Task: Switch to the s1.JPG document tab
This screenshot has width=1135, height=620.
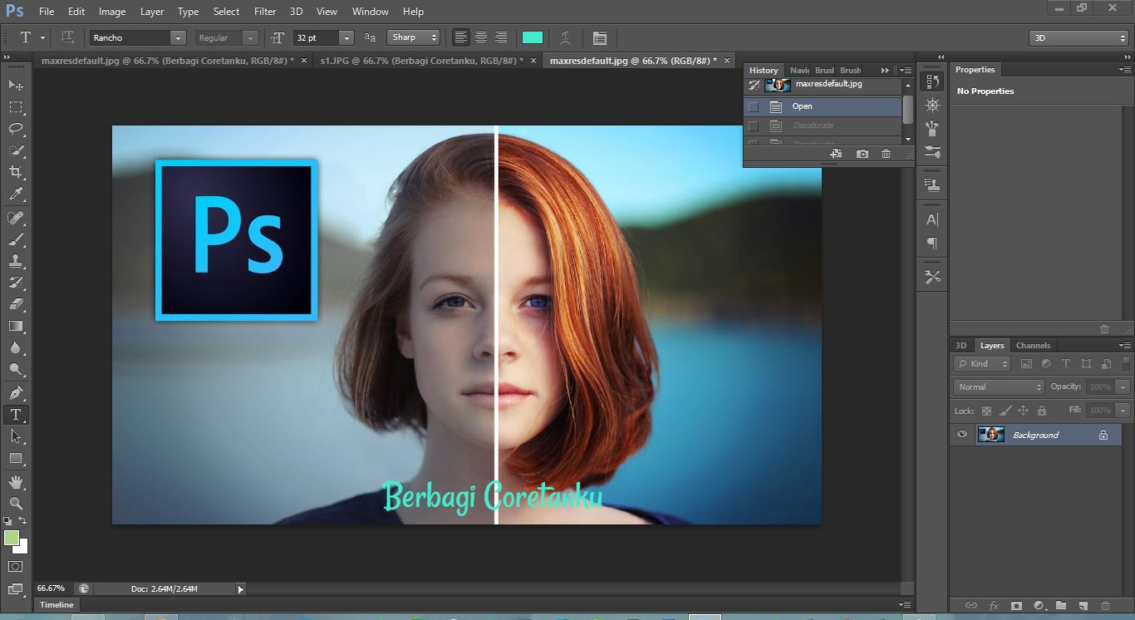Action: [420, 61]
